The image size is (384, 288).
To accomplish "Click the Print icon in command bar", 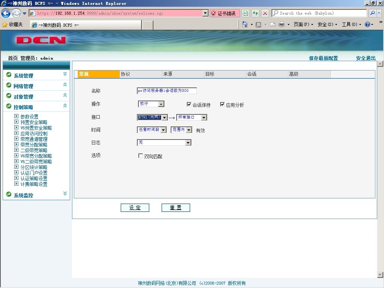I will (x=282, y=24).
